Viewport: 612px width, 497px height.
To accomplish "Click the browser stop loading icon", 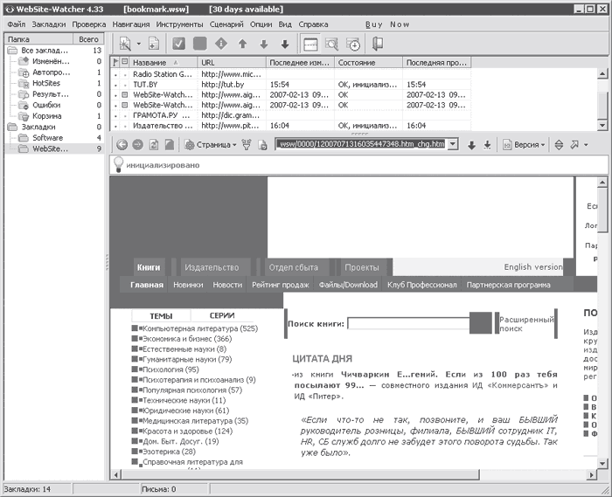I will [170, 145].
